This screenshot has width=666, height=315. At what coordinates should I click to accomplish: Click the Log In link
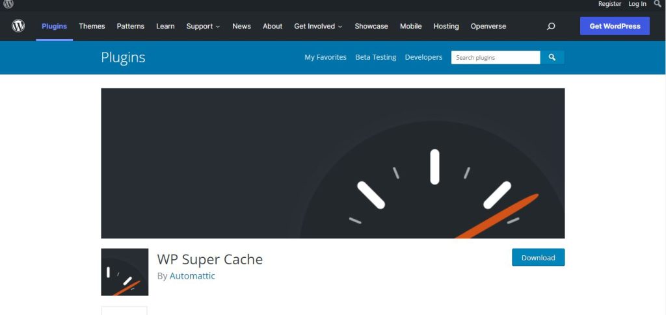tap(637, 4)
